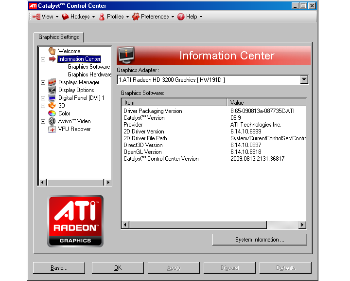The height and width of the screenshot is (281, 350).
Task: Expand the Displays Manager tree node
Action: tap(43, 82)
